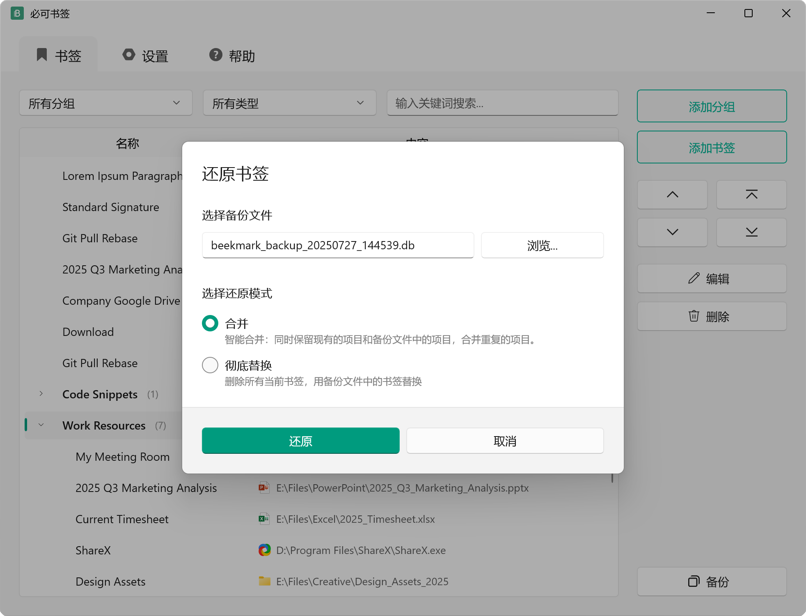This screenshot has width=806, height=616.
Task: Focus the keyword search field
Action: click(503, 103)
